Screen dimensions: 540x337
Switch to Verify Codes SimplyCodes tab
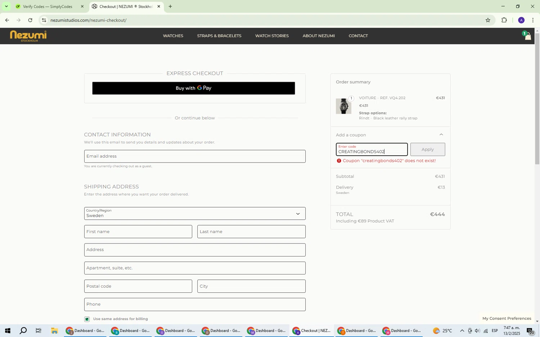(48, 6)
